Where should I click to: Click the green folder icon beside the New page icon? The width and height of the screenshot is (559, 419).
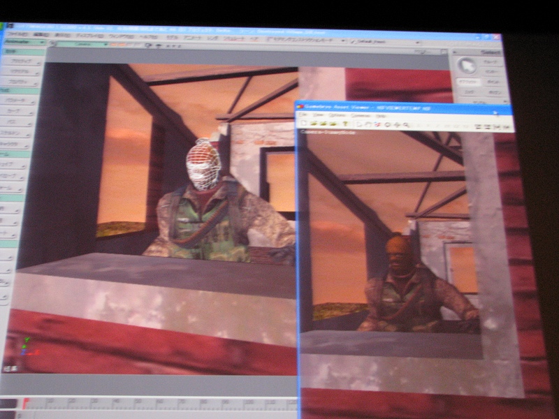click(x=314, y=124)
